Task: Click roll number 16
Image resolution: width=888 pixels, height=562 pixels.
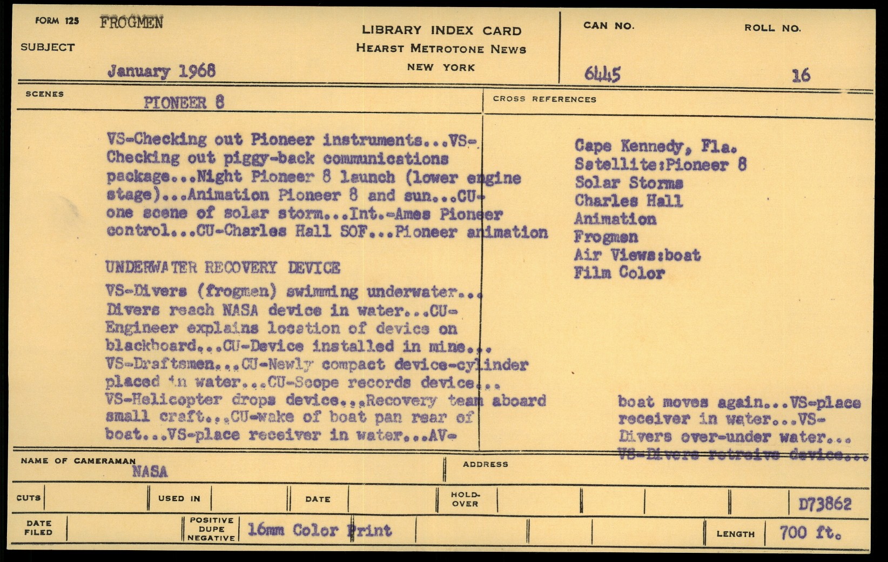Action: pos(800,75)
